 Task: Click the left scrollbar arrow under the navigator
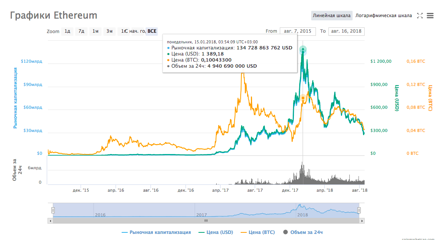[x=50, y=221]
